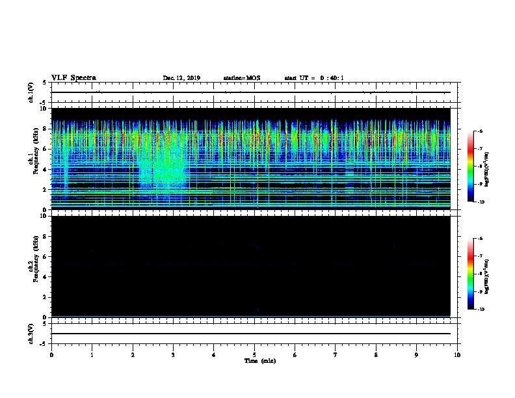This screenshot has width=515, height=398.
Task: Click the "8" kHz tick on ch.1 frequency axis
Action: tap(45, 129)
